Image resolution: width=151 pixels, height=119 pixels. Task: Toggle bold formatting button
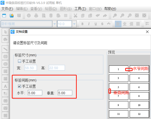pos(82,24)
